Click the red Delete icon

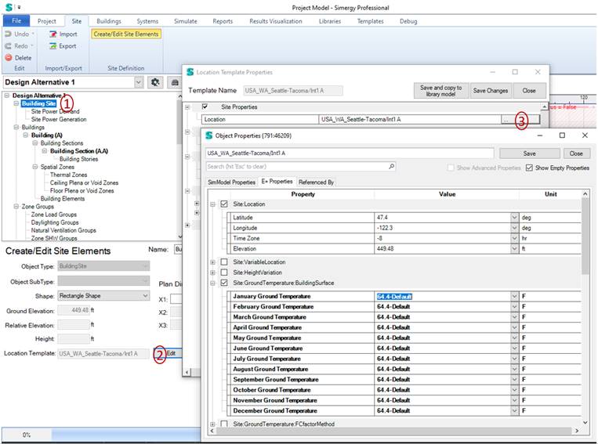tap(9, 57)
